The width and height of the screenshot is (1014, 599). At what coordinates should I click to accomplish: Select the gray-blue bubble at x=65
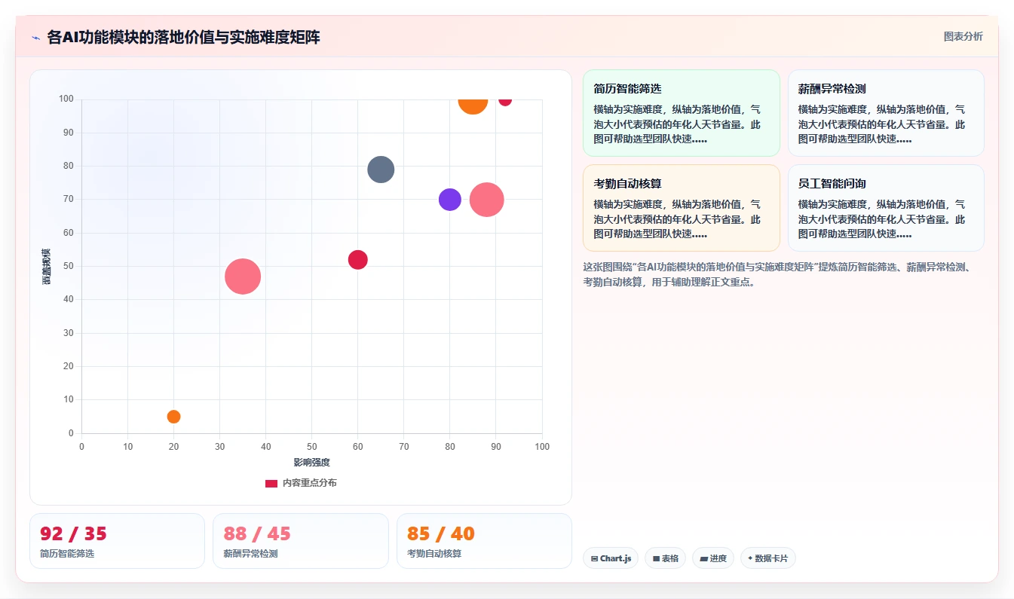pyautogui.click(x=381, y=170)
